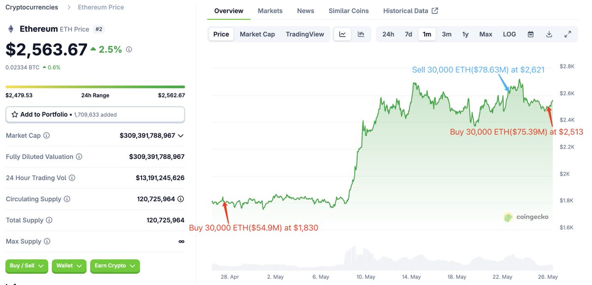Viewport: 592px width, 285px height.
Task: Click the 24h Range price bar
Action: [95, 87]
